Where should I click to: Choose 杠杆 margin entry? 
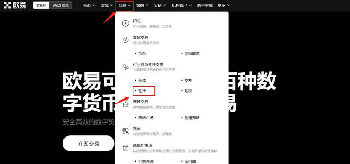(x=142, y=91)
